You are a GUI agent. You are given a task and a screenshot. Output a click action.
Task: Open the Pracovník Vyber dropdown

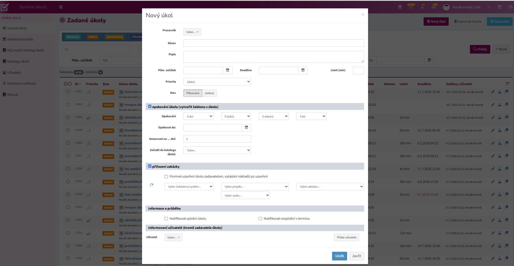pyautogui.click(x=192, y=32)
